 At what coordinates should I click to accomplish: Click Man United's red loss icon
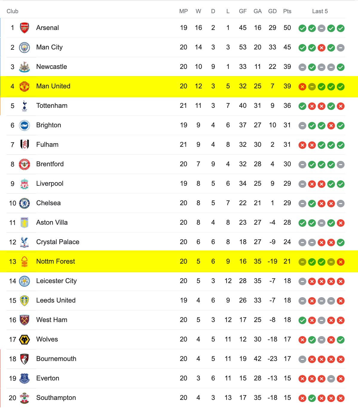[x=302, y=87]
